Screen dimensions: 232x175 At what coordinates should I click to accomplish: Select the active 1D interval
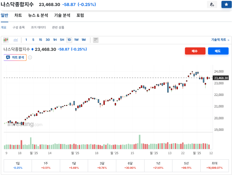point(69,40)
